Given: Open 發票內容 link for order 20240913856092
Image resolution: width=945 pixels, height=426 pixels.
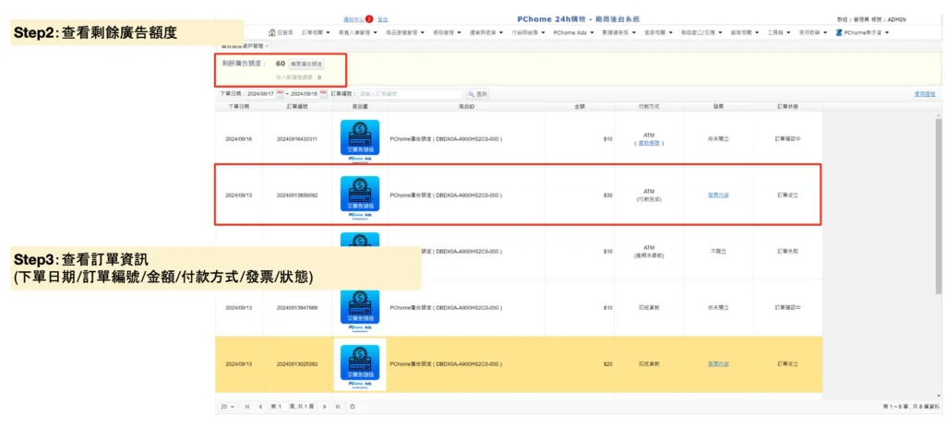Looking at the screenshot, I should point(718,195).
